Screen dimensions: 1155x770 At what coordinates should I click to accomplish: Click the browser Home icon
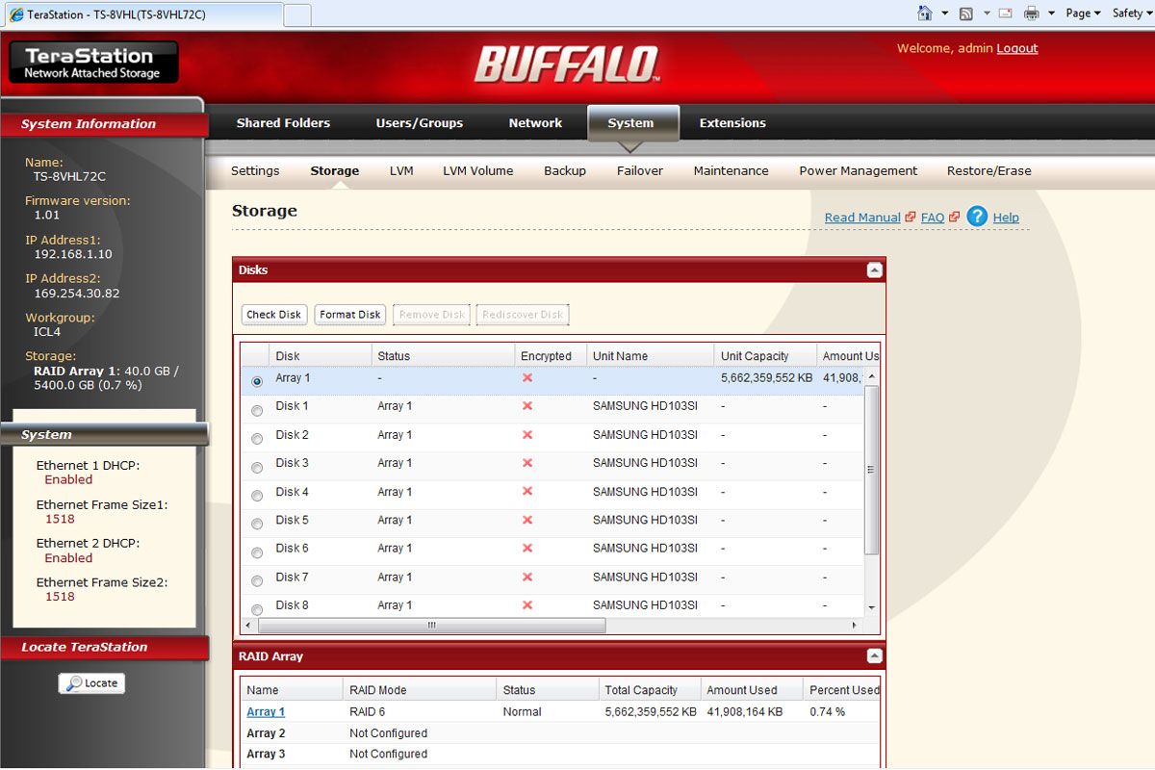click(x=925, y=13)
